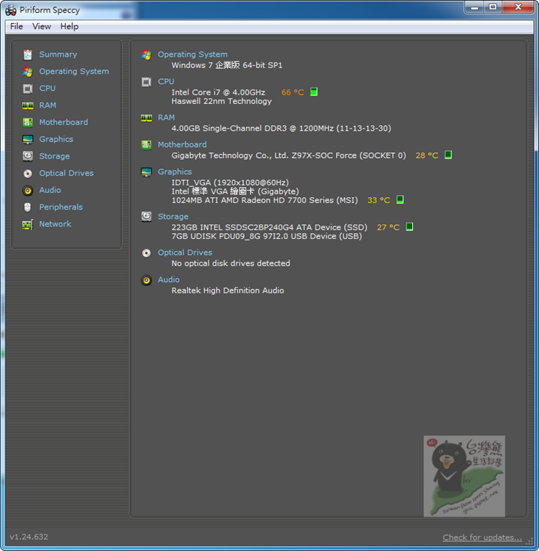Click the graphics temperature value 33 °C
This screenshot has width=539, height=551.
(378, 200)
